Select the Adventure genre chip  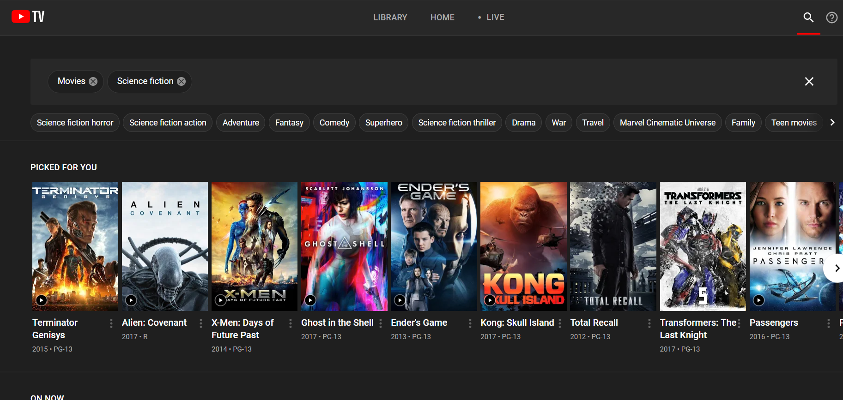[241, 122]
